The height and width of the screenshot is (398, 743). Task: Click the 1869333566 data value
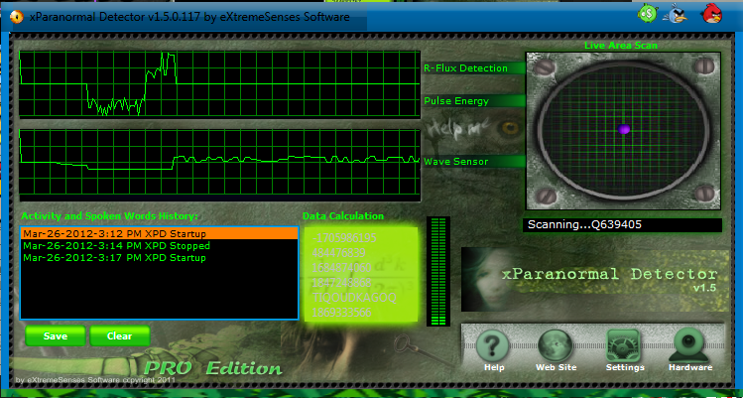pyautogui.click(x=341, y=312)
